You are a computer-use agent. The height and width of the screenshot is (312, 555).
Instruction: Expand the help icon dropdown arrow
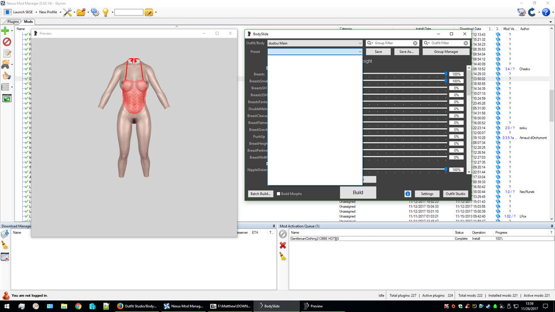point(552,12)
